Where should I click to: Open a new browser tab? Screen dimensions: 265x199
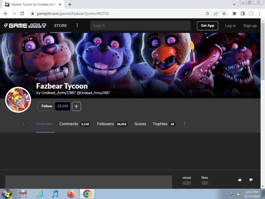pyautogui.click(x=70, y=5)
